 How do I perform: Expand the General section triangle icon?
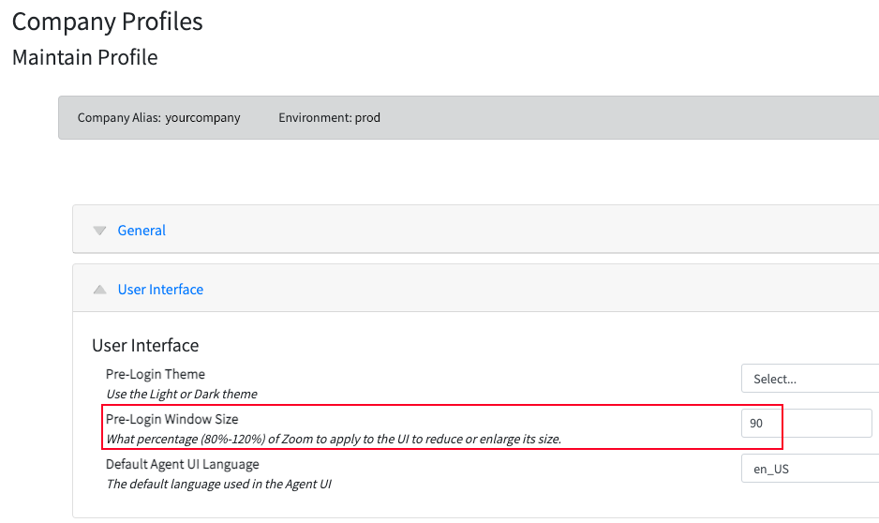(99, 231)
